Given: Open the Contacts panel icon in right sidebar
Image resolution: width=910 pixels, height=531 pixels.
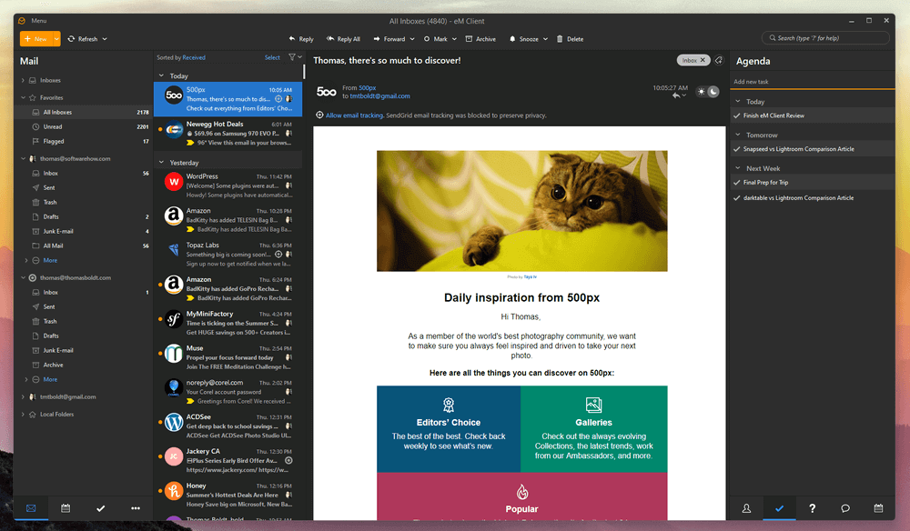Looking at the screenshot, I should click(746, 508).
